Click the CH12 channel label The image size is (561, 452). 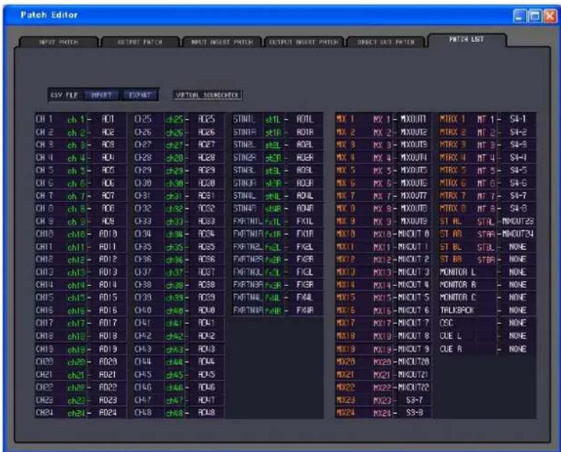pyautogui.click(x=45, y=259)
